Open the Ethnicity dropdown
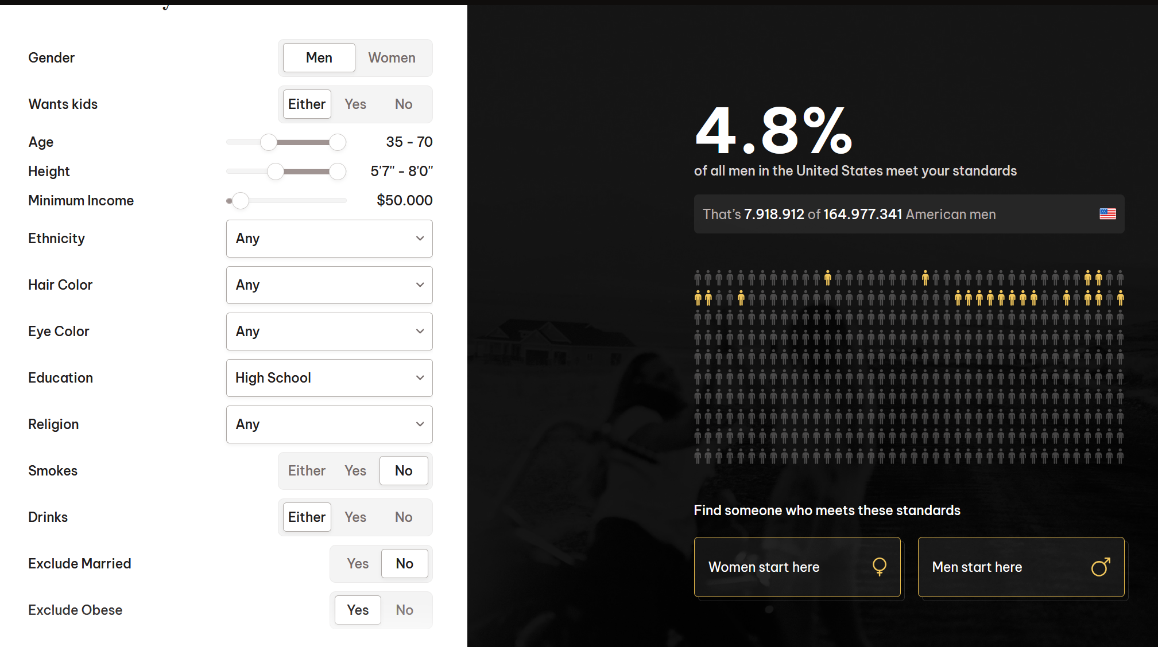The height and width of the screenshot is (647, 1158). (330, 239)
